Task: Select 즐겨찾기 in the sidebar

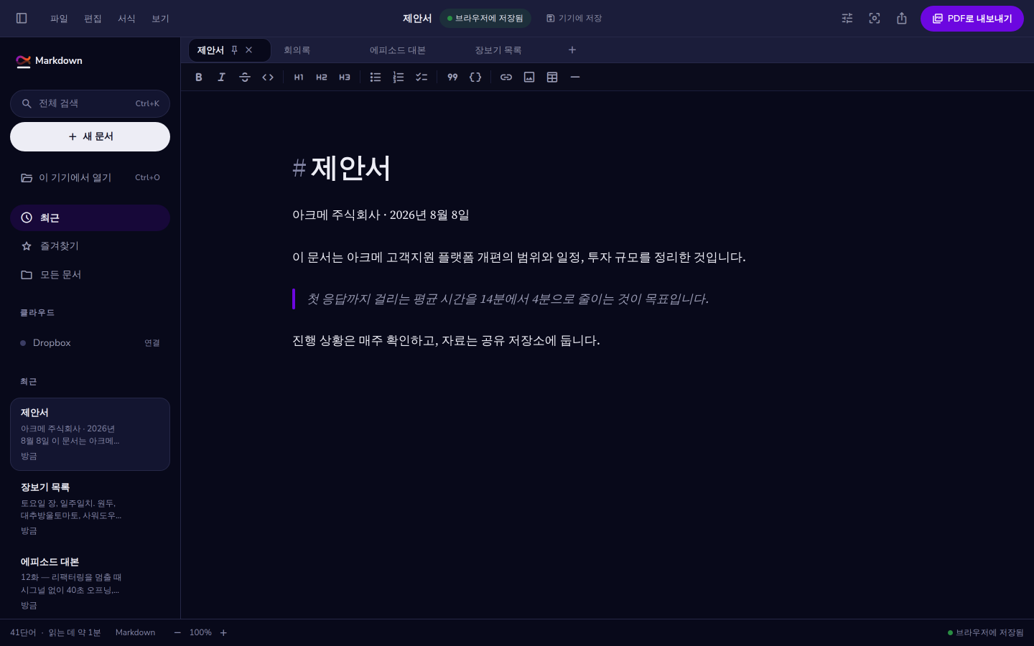Action: click(x=90, y=246)
